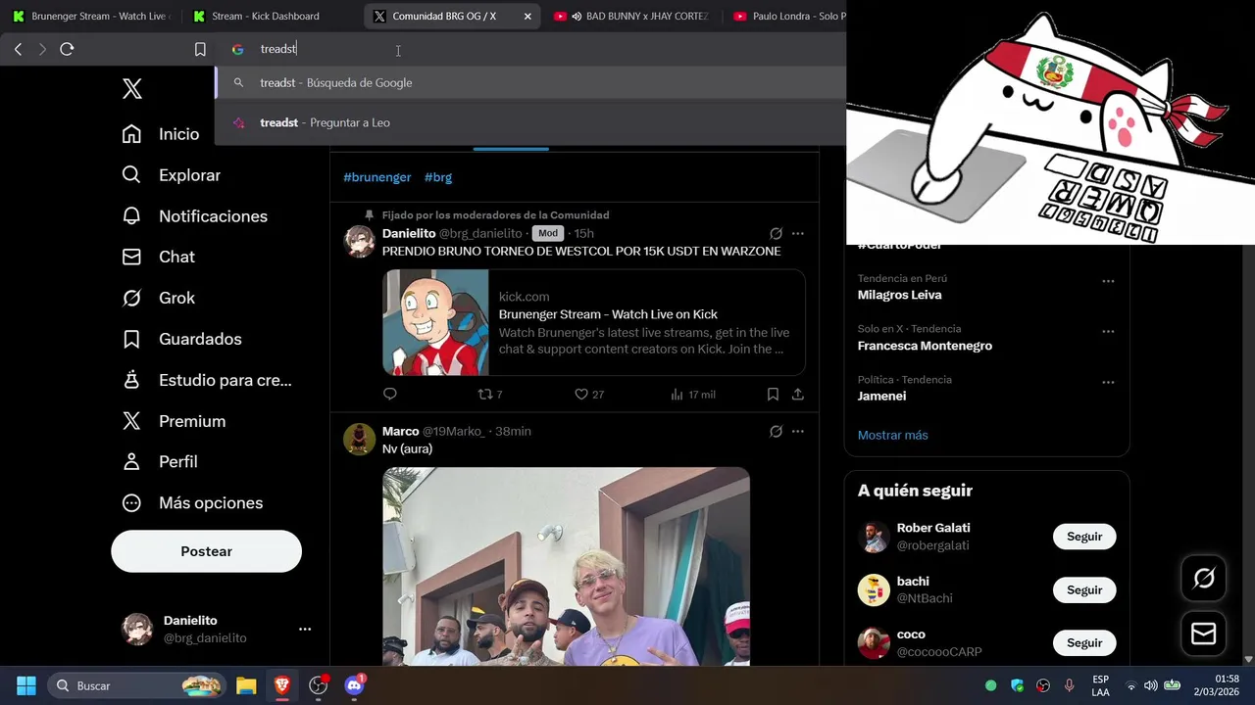
Task: Open Brave browser taskbar icon
Action: point(282,685)
